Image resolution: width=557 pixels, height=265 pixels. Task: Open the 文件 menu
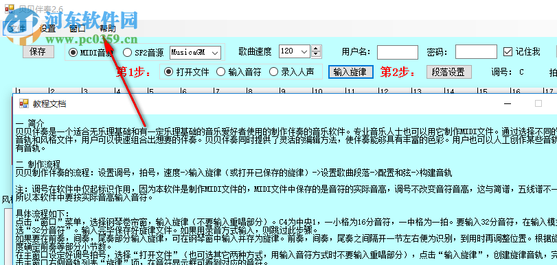click(x=16, y=29)
